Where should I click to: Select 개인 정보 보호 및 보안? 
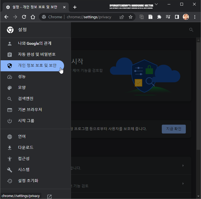[x=32, y=66]
